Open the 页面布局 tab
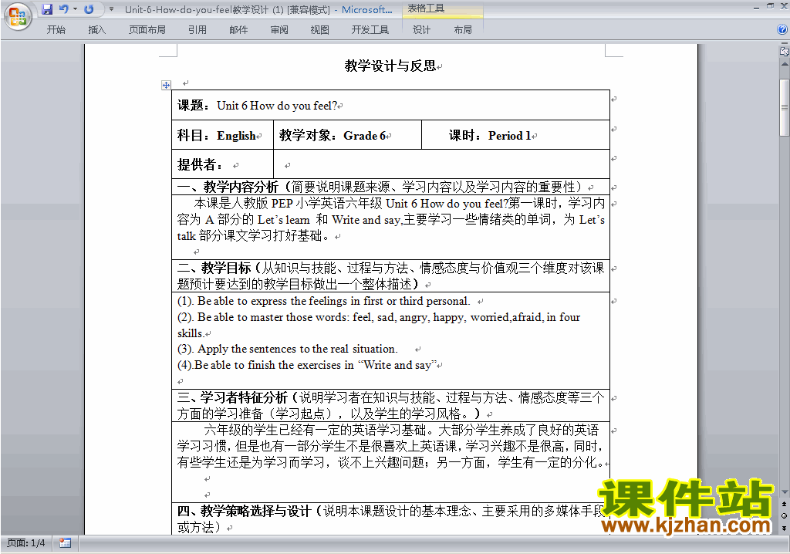Screen dimensions: 790x554 coord(147,30)
